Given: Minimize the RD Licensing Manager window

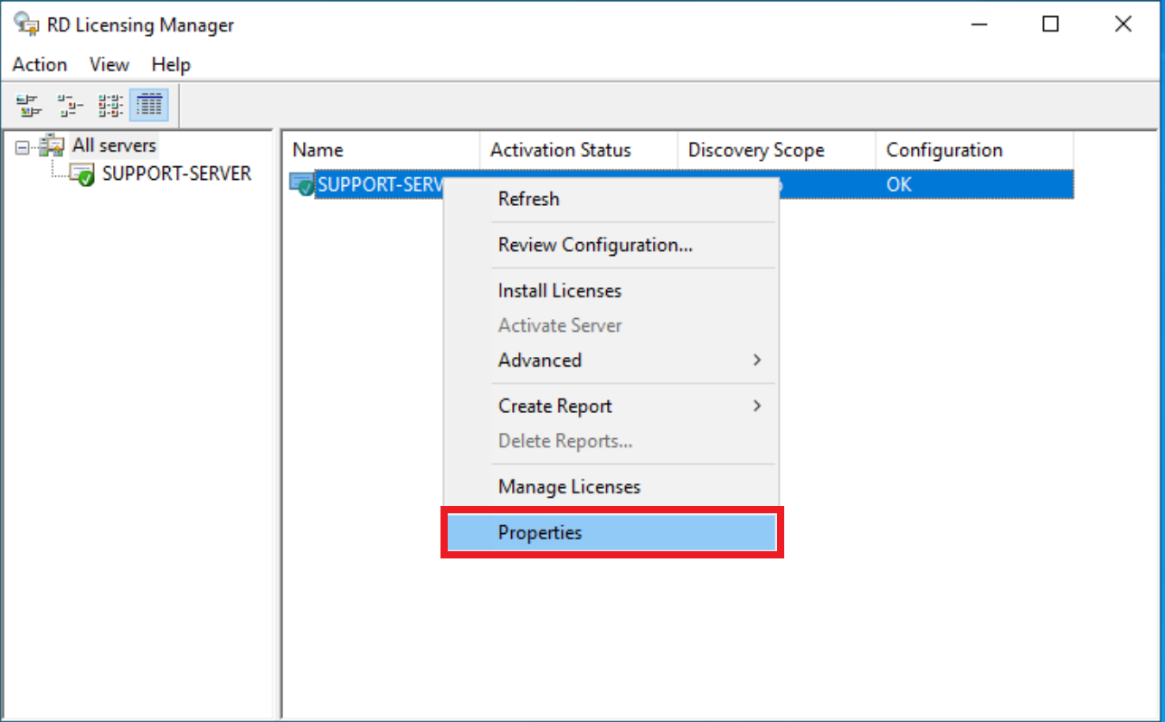Looking at the screenshot, I should (978, 24).
